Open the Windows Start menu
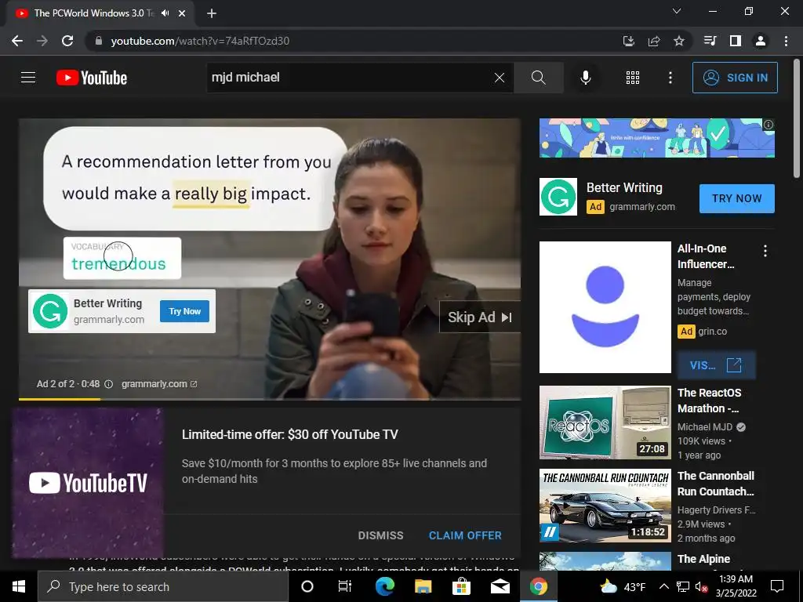The width and height of the screenshot is (803, 602). click(19, 586)
